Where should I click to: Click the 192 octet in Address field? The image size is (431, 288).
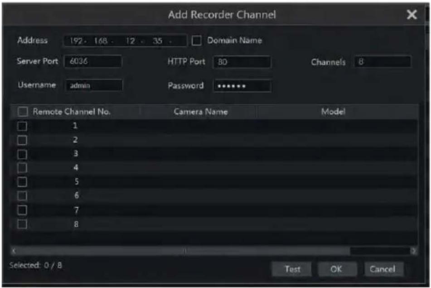click(x=76, y=41)
